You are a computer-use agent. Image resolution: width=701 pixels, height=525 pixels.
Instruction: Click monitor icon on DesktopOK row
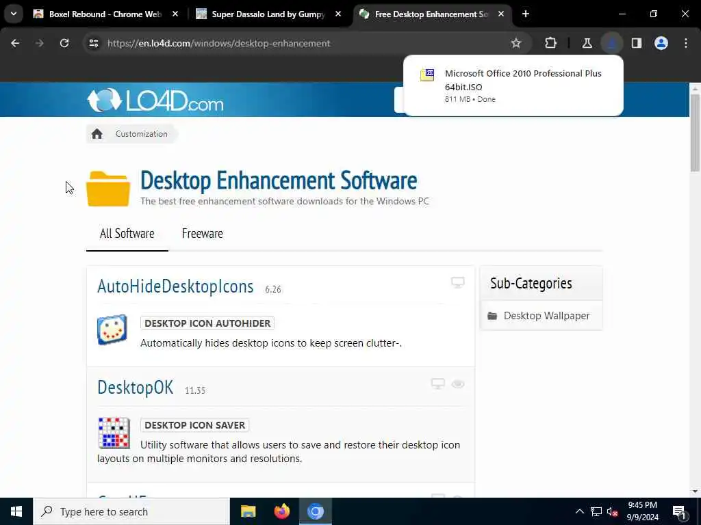point(438,384)
